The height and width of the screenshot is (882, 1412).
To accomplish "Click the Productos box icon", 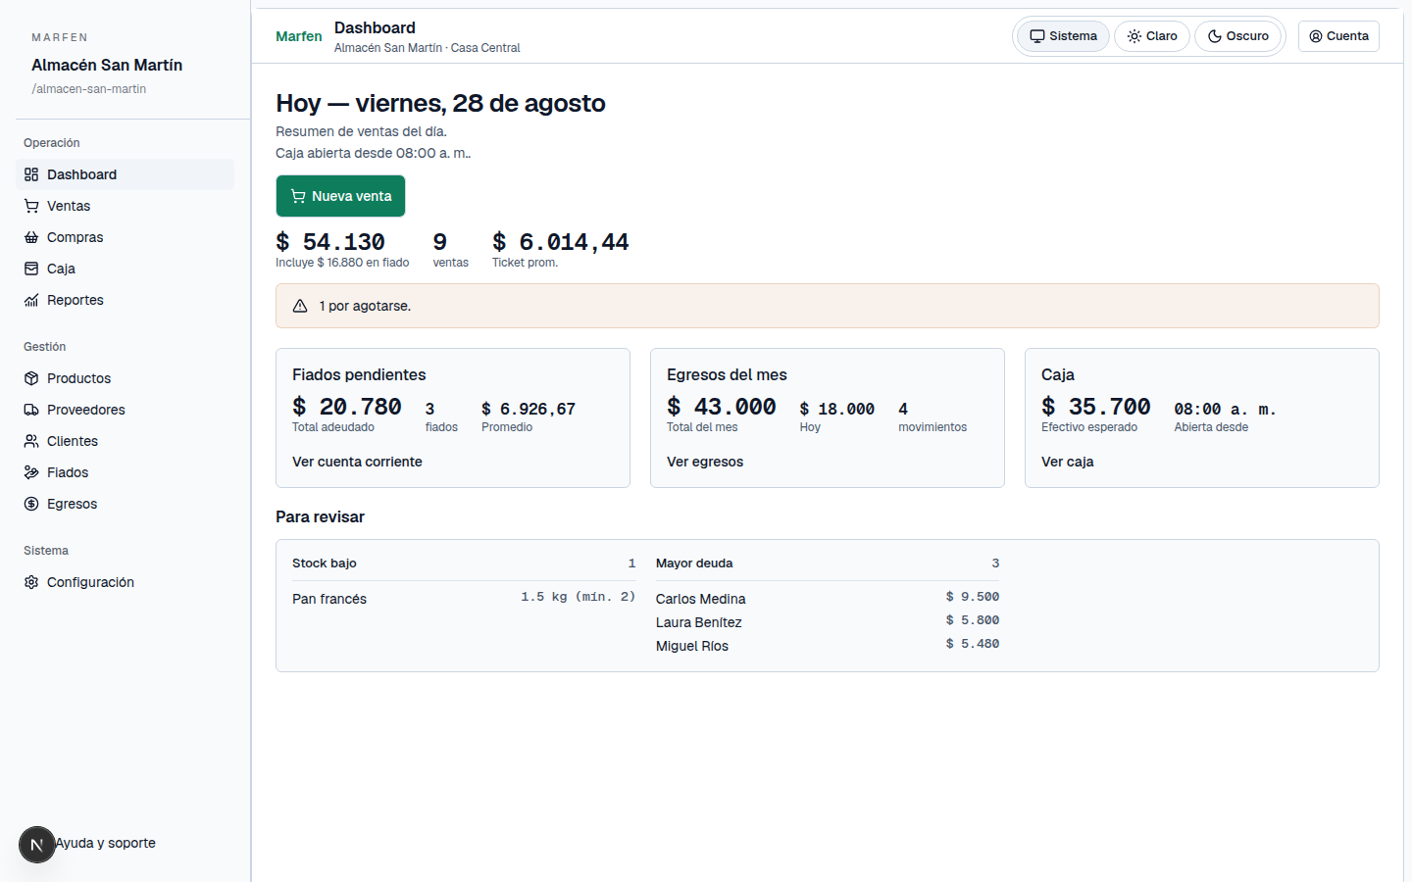I will click(31, 378).
